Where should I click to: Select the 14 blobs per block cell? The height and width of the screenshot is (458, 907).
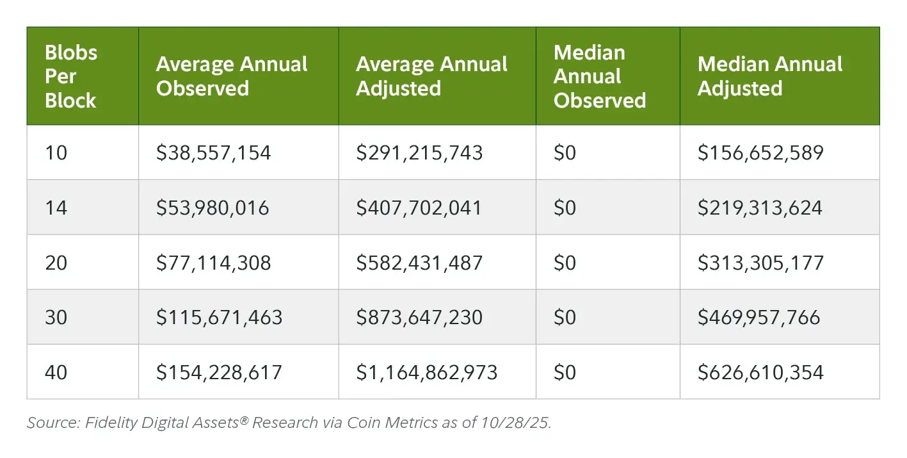click(56, 208)
